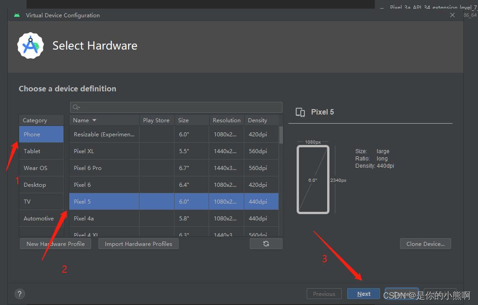The height and width of the screenshot is (305, 478).
Task: Click the 6.7" size cell of Pixel 6 Pro
Action: point(192,168)
